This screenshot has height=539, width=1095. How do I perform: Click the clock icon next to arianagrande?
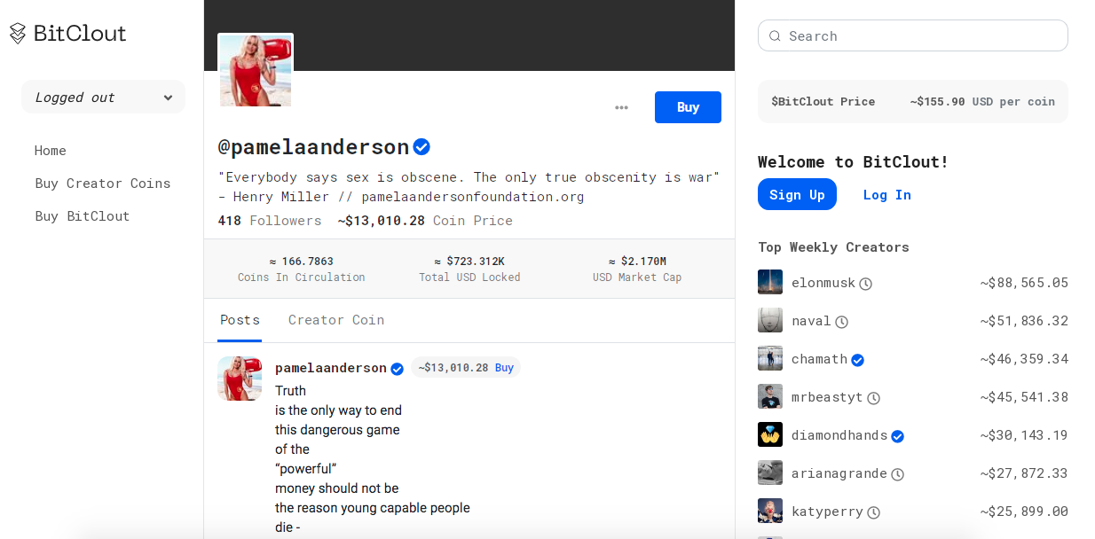[x=897, y=474]
